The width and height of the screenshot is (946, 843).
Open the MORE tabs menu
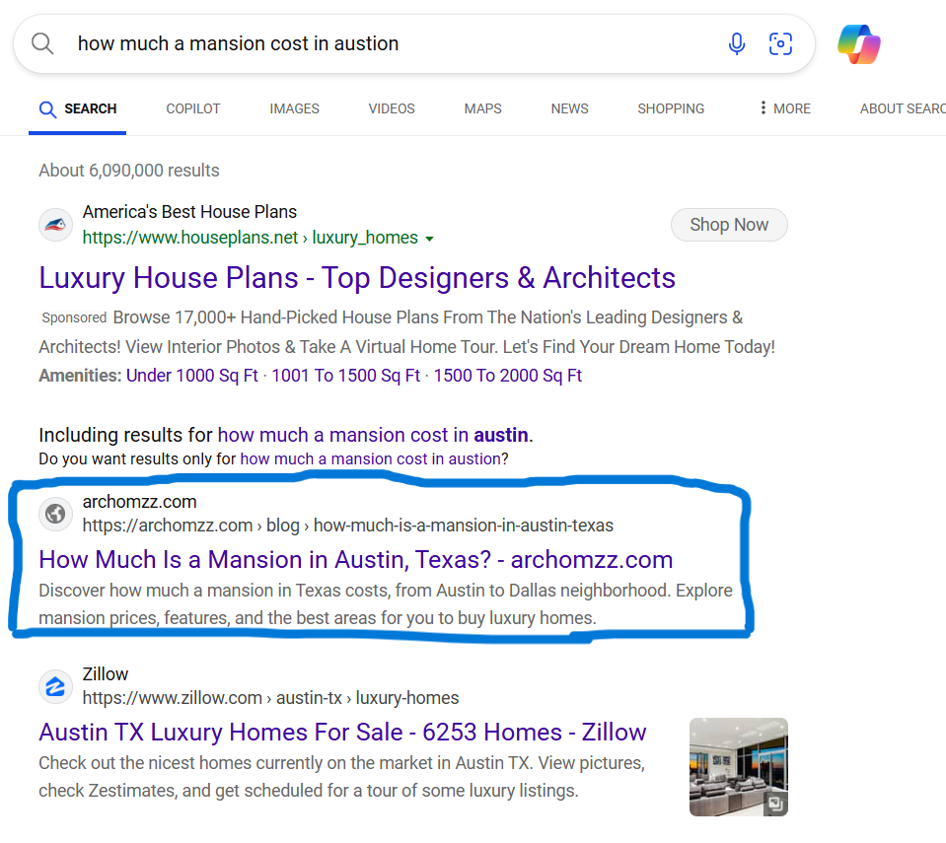(784, 108)
